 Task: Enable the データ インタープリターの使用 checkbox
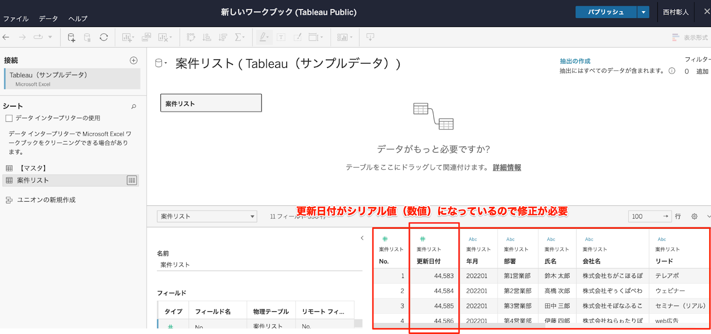point(9,119)
